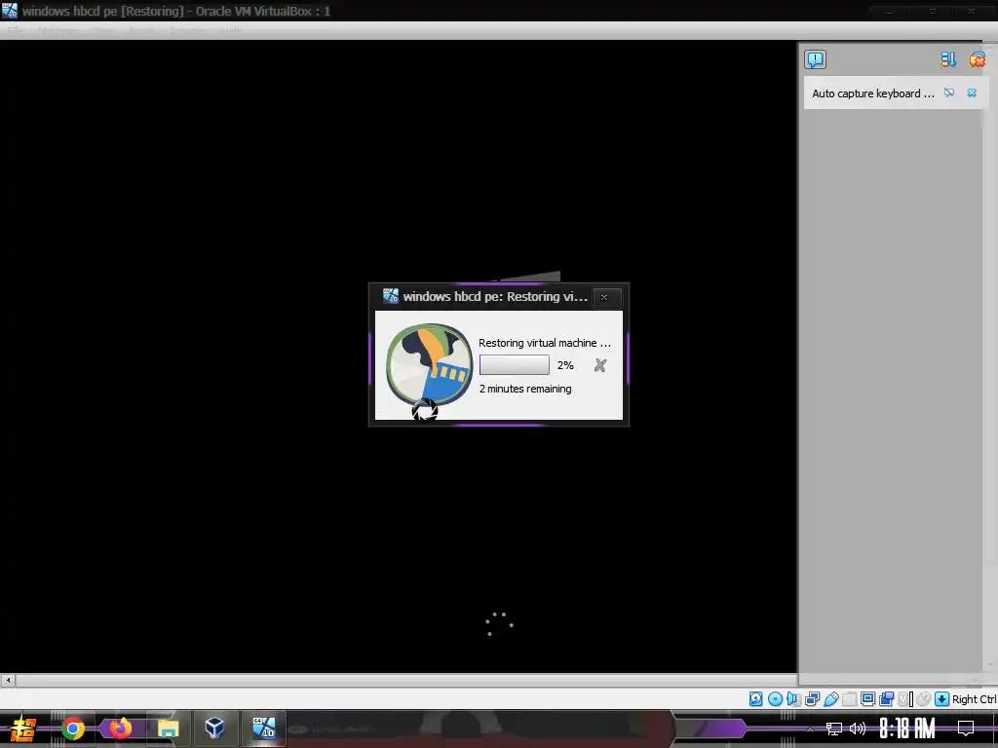Screen dimensions: 998x748
Task: Open File Explorer from the taskbar
Action: click(x=168, y=729)
